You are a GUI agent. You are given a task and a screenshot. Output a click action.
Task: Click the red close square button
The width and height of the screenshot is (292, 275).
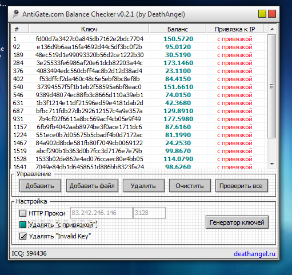tap(272, 14)
